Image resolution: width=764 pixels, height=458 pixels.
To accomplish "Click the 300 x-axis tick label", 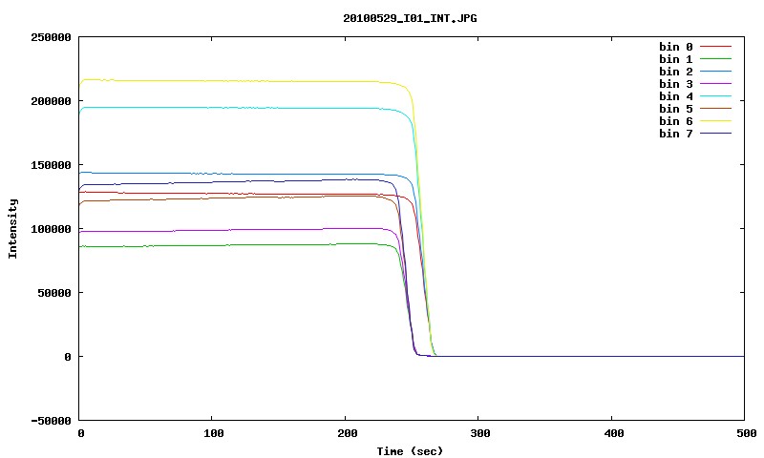I will tap(480, 433).
